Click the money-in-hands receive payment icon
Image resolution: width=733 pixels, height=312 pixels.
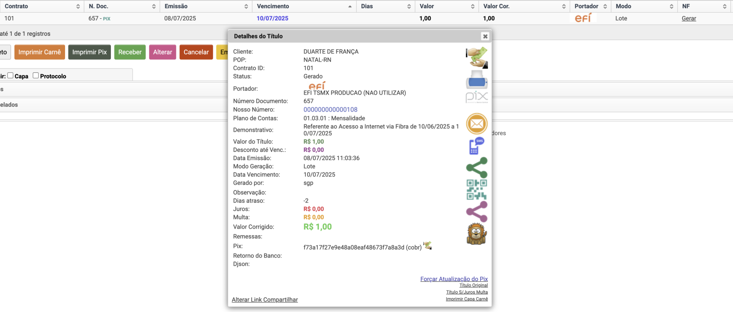476,58
